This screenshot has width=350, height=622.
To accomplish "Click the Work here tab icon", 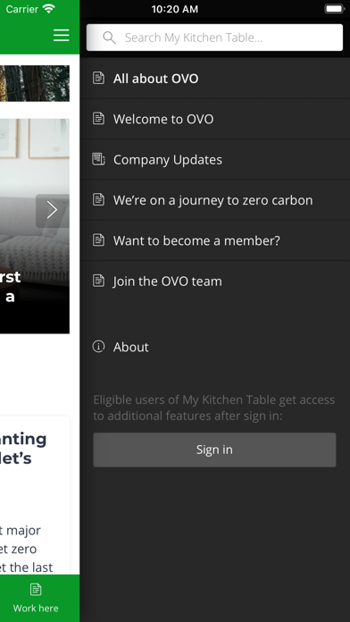I will point(36,590).
